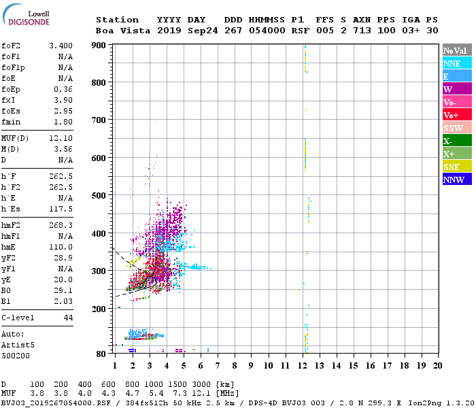Click the Sep24 date in header
Image resolution: width=476 pixels, height=408 pixels.
(x=203, y=31)
